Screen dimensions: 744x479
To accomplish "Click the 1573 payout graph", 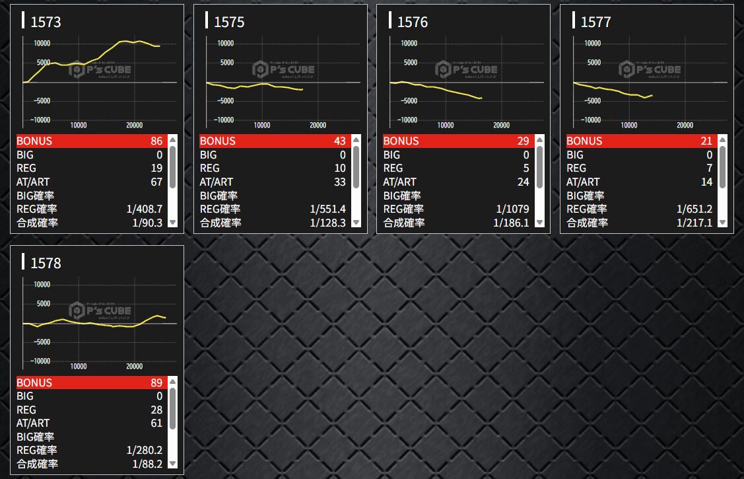I will [x=99, y=81].
